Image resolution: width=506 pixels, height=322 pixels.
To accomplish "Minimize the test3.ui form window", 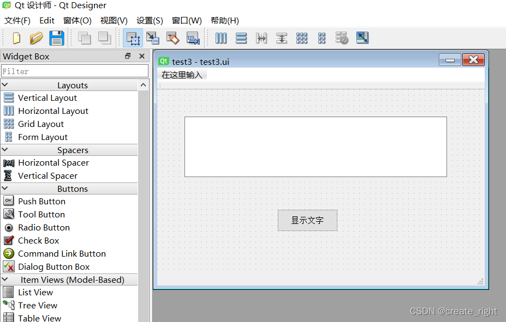I will [x=450, y=60].
